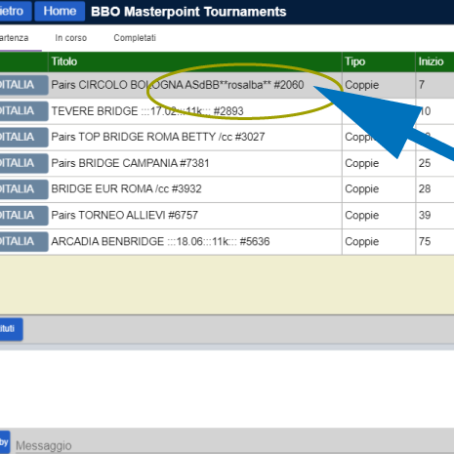Open TEVERE BRIDGE tournament #2893
454x454 pixels.
click(147, 111)
